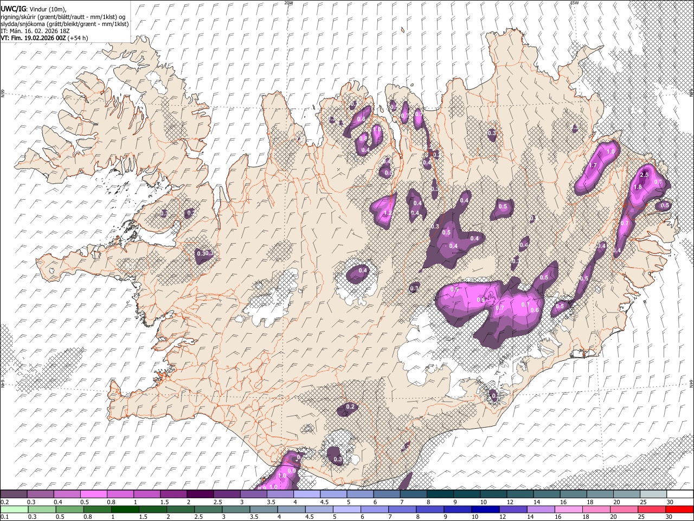Select the "IT: Mán. 16. 02. 2026 18Z" line
Screen dimensions: 694x521
pyautogui.click(x=35, y=31)
